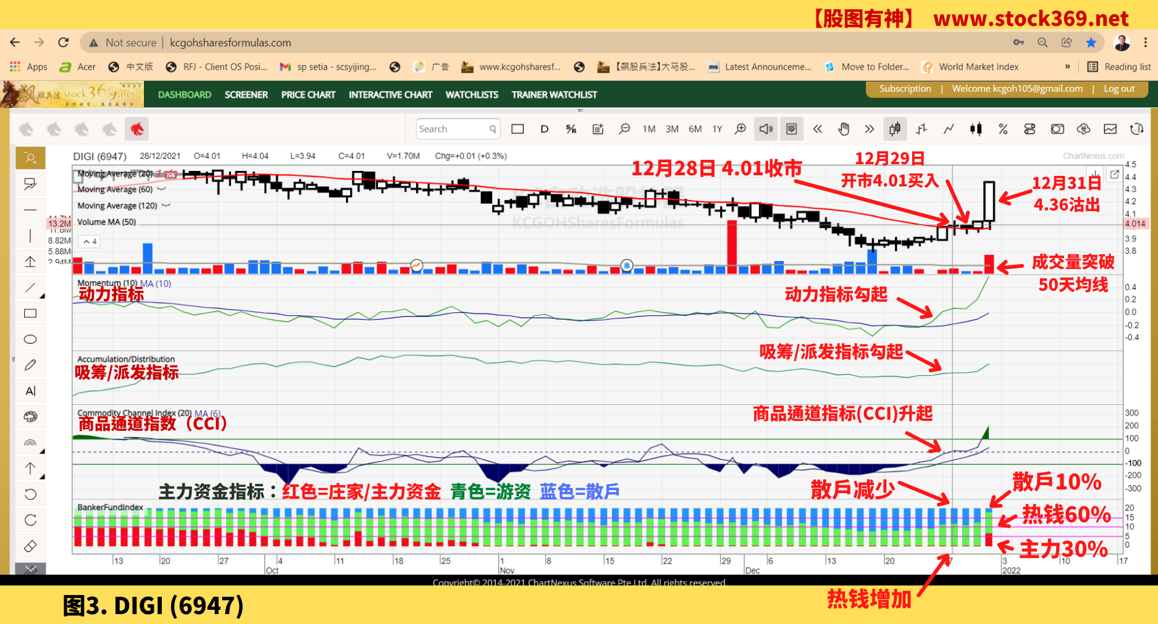
Task: Expand the browser bookmarks overflow chevron
Action: 1067,67
